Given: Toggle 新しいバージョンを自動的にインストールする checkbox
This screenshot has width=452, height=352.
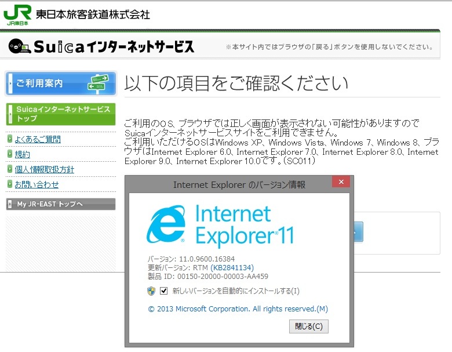Looking at the screenshot, I should 164,291.
